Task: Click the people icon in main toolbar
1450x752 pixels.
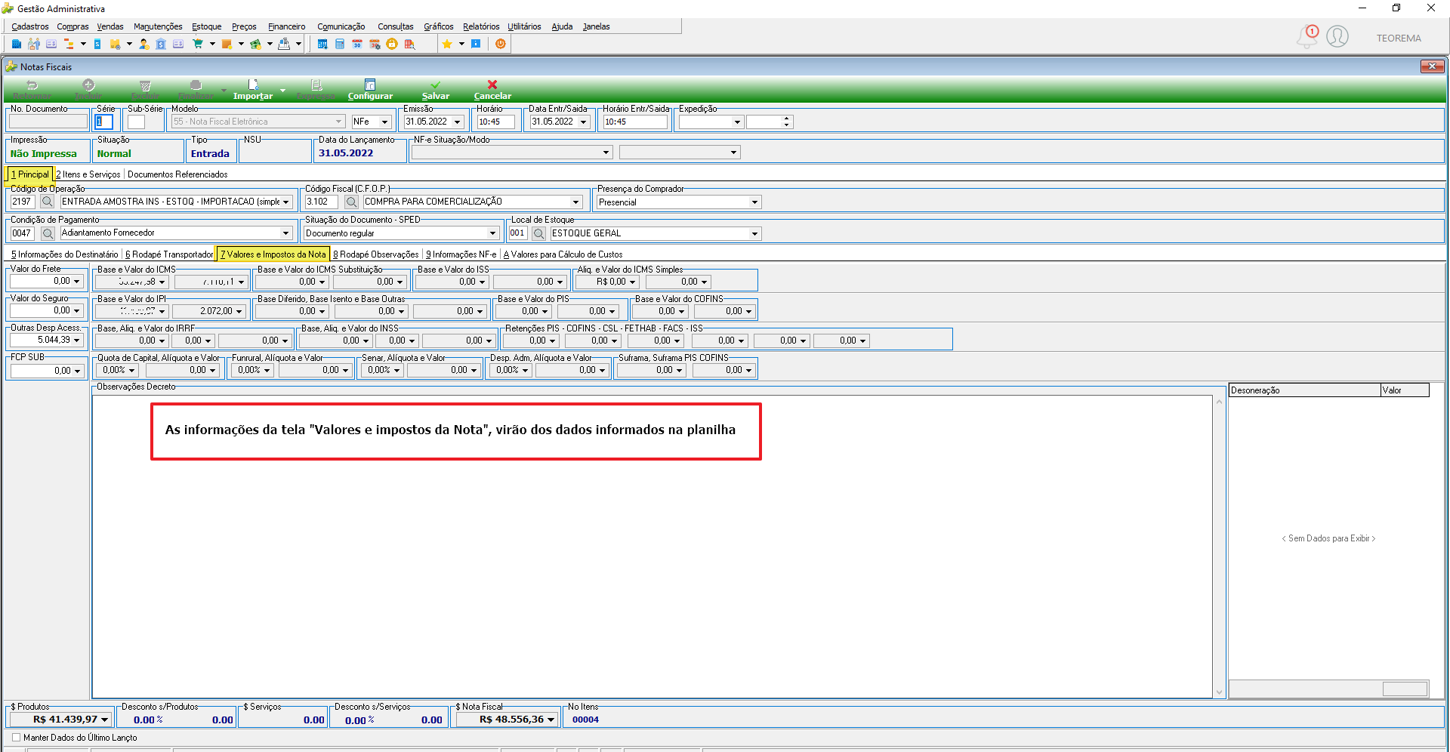Action: [34, 45]
